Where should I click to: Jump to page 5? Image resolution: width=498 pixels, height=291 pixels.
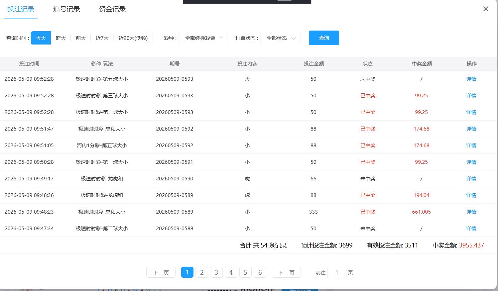pyautogui.click(x=245, y=272)
